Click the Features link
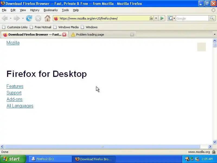Image resolution: width=217 pixels, height=163 pixels. (15, 86)
